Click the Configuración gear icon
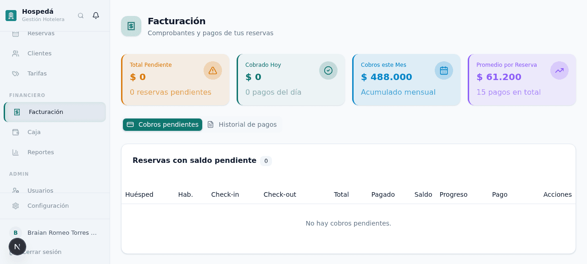The height and width of the screenshot is (264, 587). (x=16, y=206)
